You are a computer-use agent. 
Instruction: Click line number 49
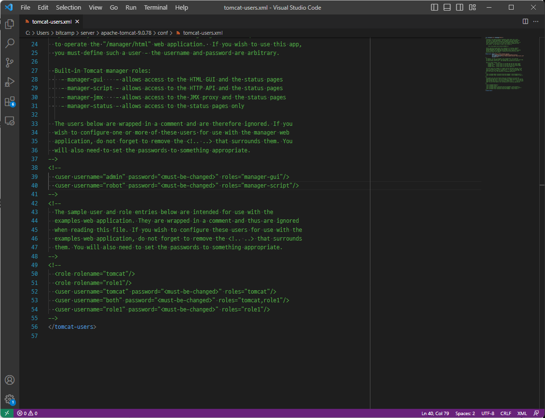34,265
